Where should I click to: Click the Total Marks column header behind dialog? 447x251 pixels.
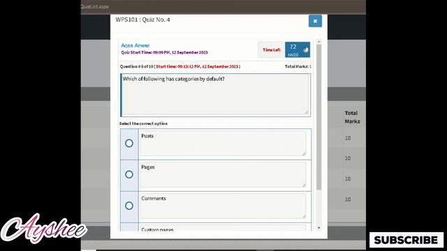click(x=352, y=117)
